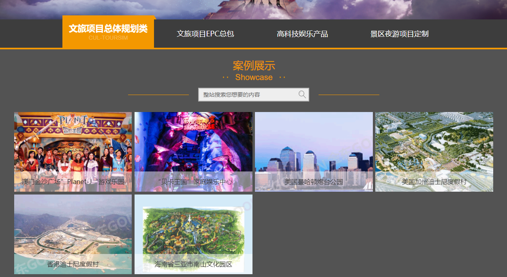This screenshot has height=277, width=507.
Task: Select the 文旅项目总体规划类 tab
Action: coord(108,32)
